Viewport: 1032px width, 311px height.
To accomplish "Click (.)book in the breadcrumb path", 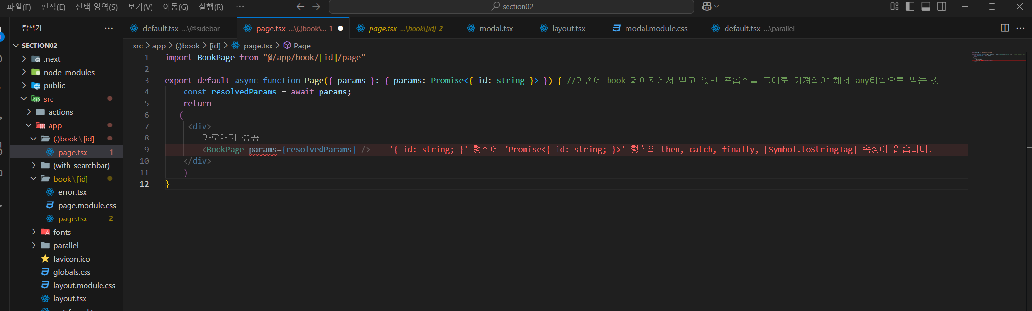I will [x=187, y=46].
